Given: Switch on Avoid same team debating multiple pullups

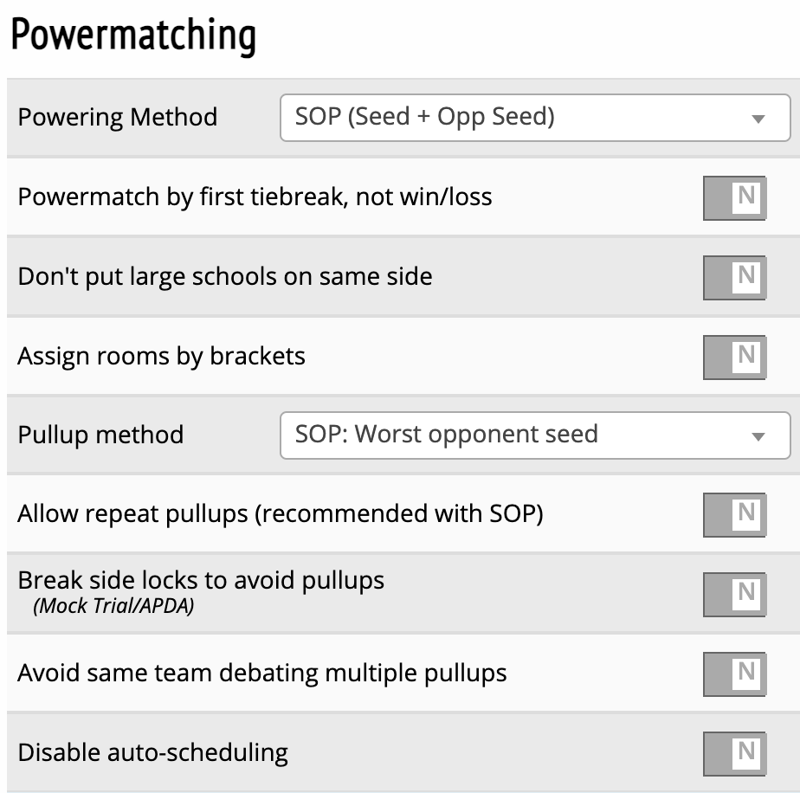Looking at the screenshot, I should [734, 674].
